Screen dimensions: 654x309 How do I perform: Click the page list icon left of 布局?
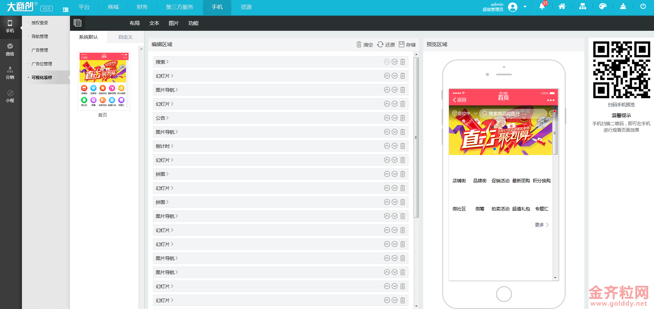[x=78, y=23]
